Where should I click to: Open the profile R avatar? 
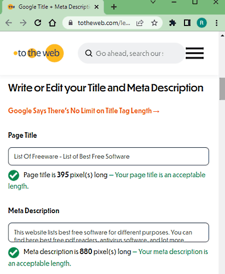201,23
